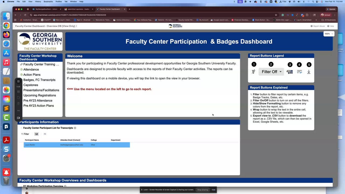Image resolution: width=345 pixels, height=194 pixels.
Task: Click the Filter button in Participants Information
Action: [x=25, y=134]
